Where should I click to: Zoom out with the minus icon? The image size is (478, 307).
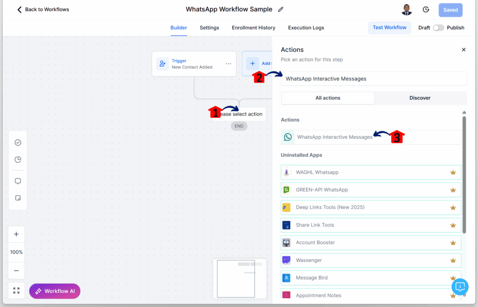[x=16, y=271]
